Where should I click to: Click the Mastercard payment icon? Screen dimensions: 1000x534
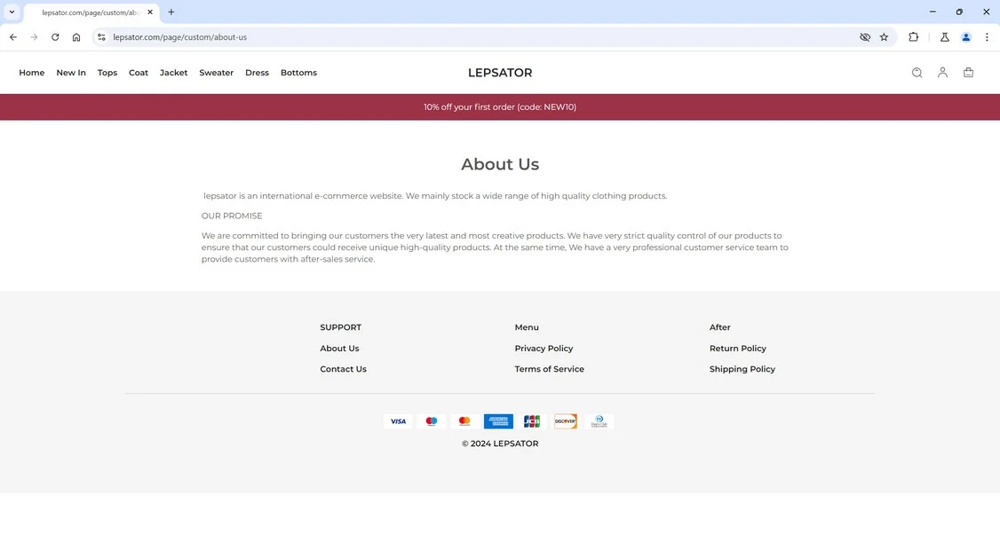pyautogui.click(x=464, y=421)
